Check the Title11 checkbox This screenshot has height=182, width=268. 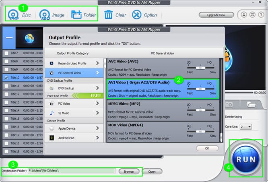tap(6, 86)
